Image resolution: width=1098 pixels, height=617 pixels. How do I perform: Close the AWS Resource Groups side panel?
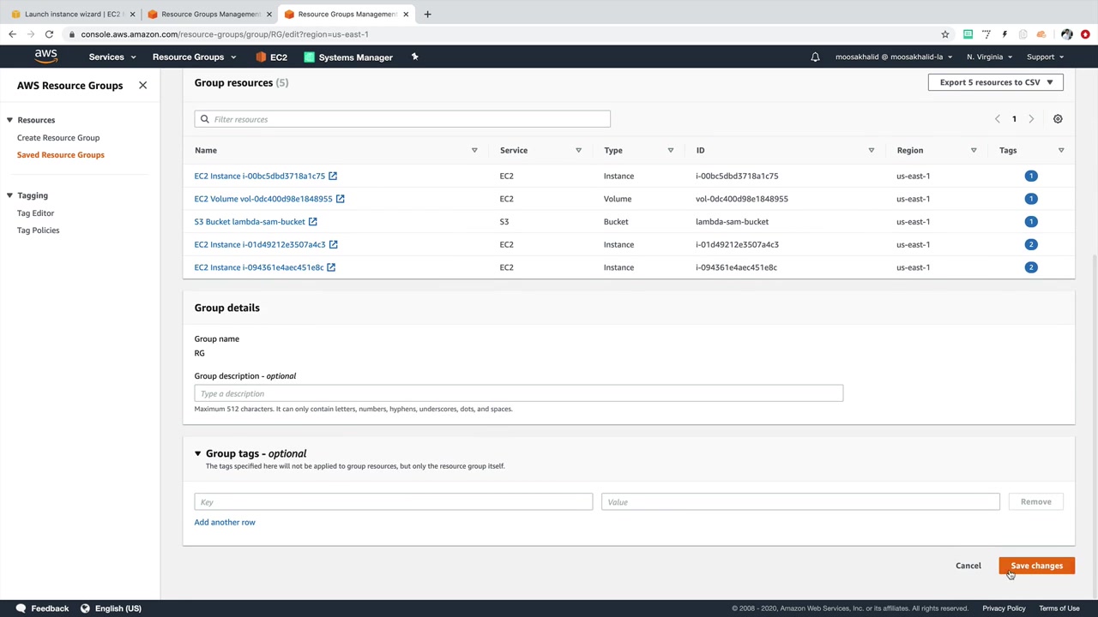click(x=142, y=85)
